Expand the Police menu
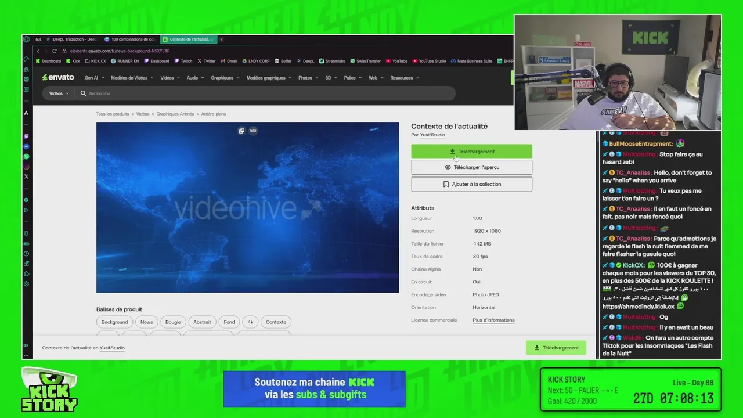Viewport: 743px width, 418px height. tap(352, 78)
